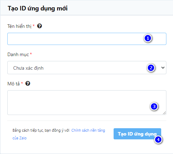Image resolution: width=173 pixels, height=154 pixels.
Task: Grab the textarea corner resize handle
Action: (164, 113)
